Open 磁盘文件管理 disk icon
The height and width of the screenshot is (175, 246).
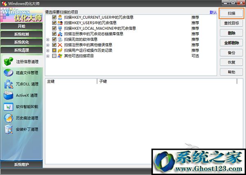pyautogui.click(x=9, y=73)
